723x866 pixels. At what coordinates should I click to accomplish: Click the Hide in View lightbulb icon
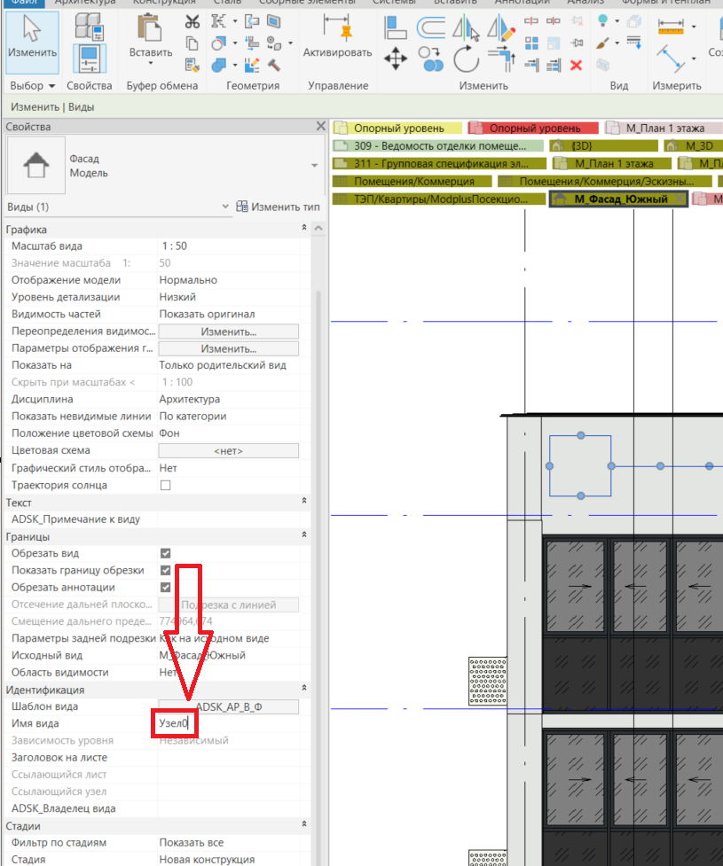pos(603,21)
